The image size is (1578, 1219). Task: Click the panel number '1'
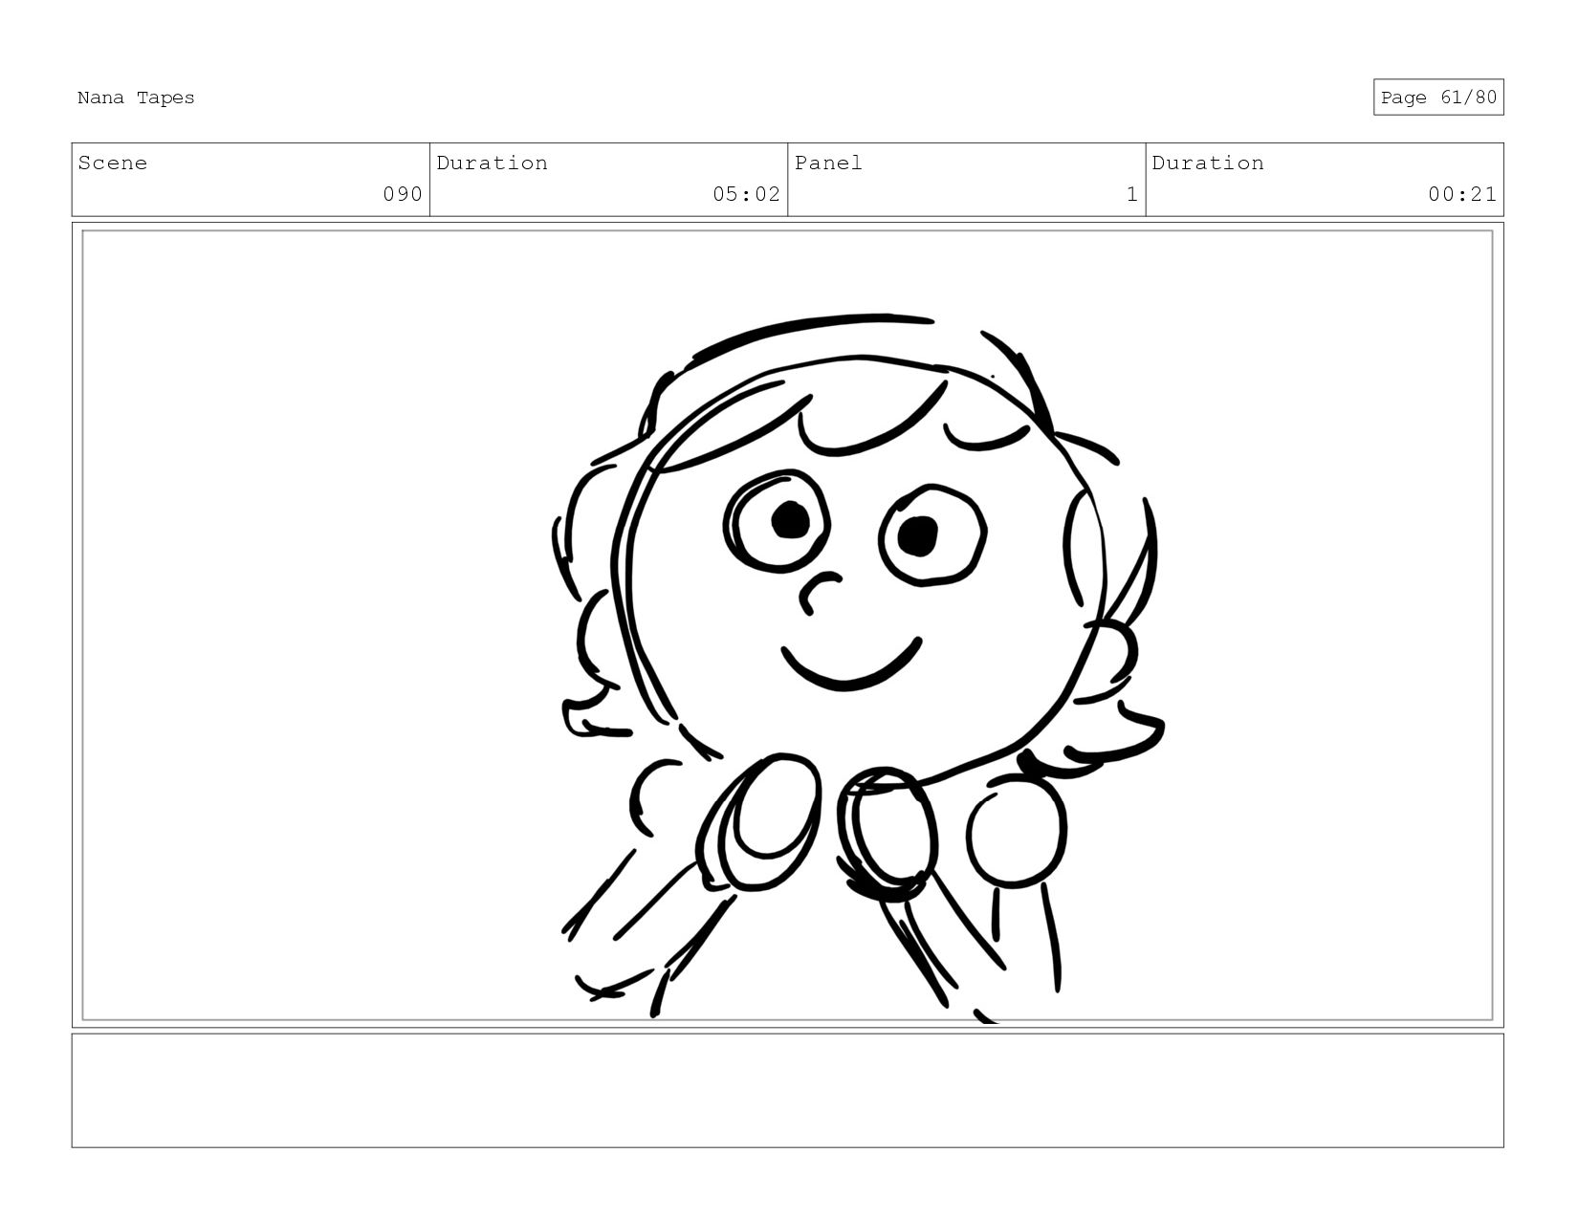(x=1132, y=194)
